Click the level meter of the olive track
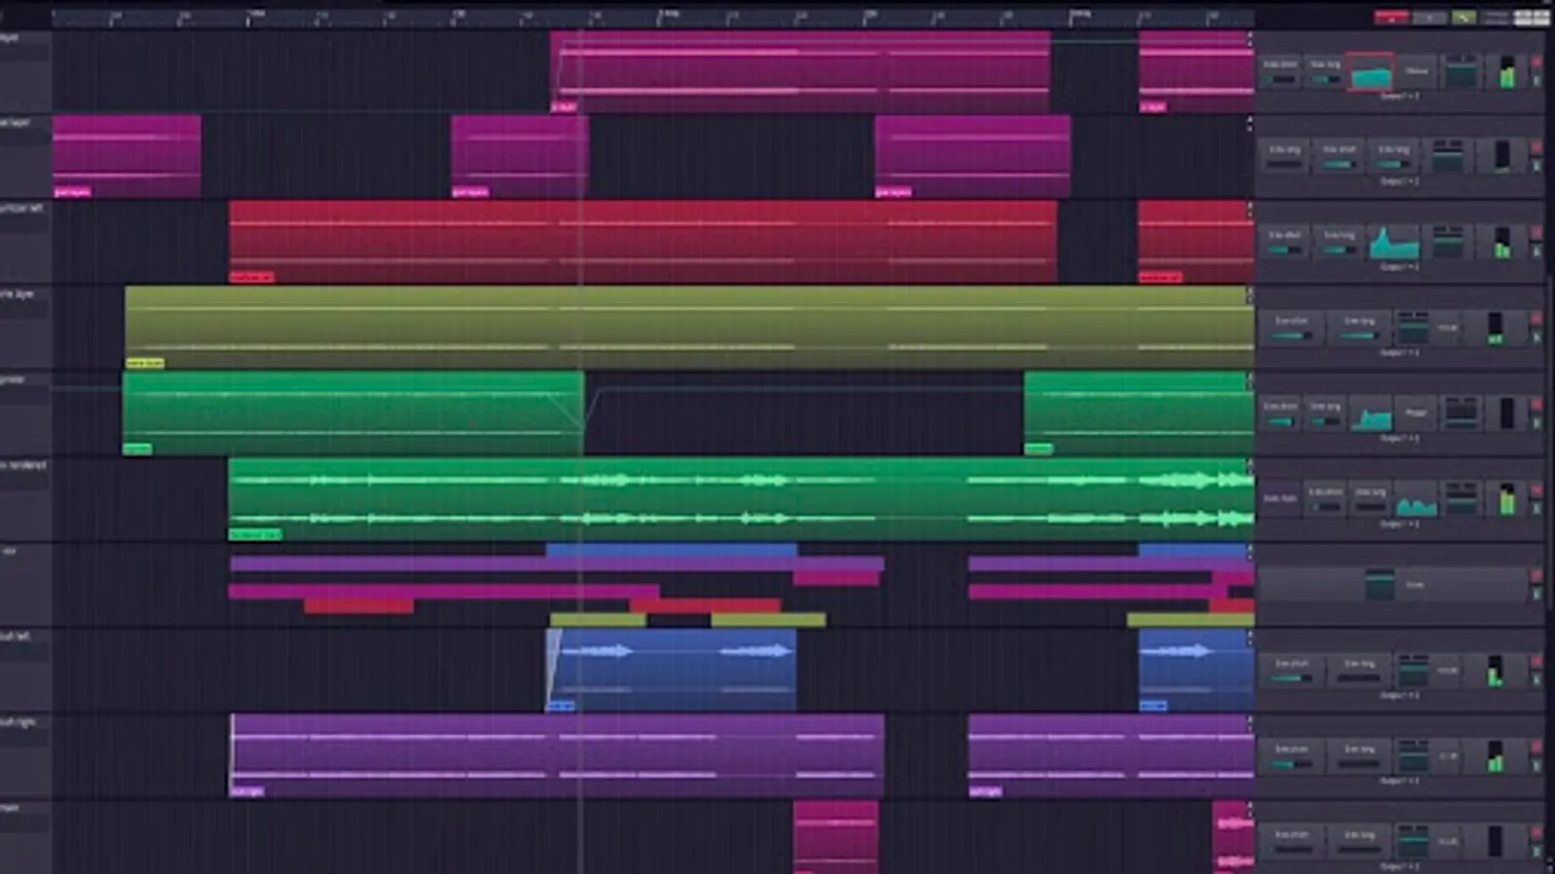This screenshot has height=874, width=1555. point(1495,328)
